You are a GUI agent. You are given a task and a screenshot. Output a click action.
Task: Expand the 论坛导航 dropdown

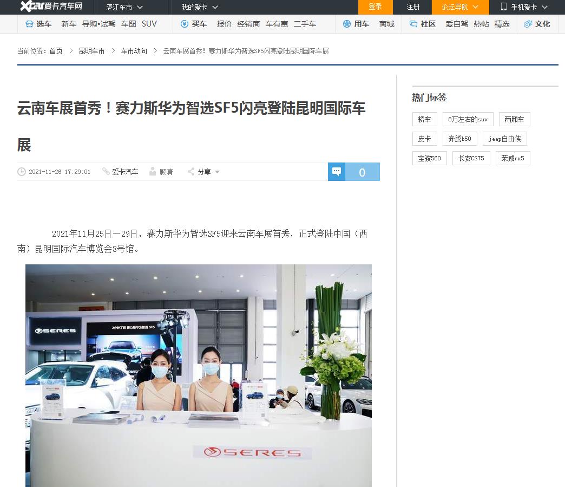point(460,7)
